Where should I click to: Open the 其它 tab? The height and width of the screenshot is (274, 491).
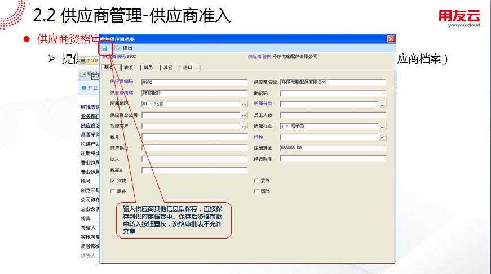(x=168, y=68)
